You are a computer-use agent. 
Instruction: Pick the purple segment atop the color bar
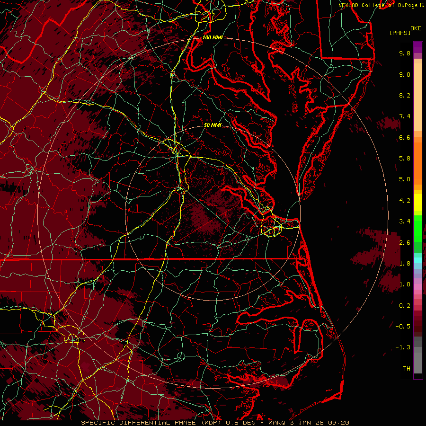coord(418,48)
